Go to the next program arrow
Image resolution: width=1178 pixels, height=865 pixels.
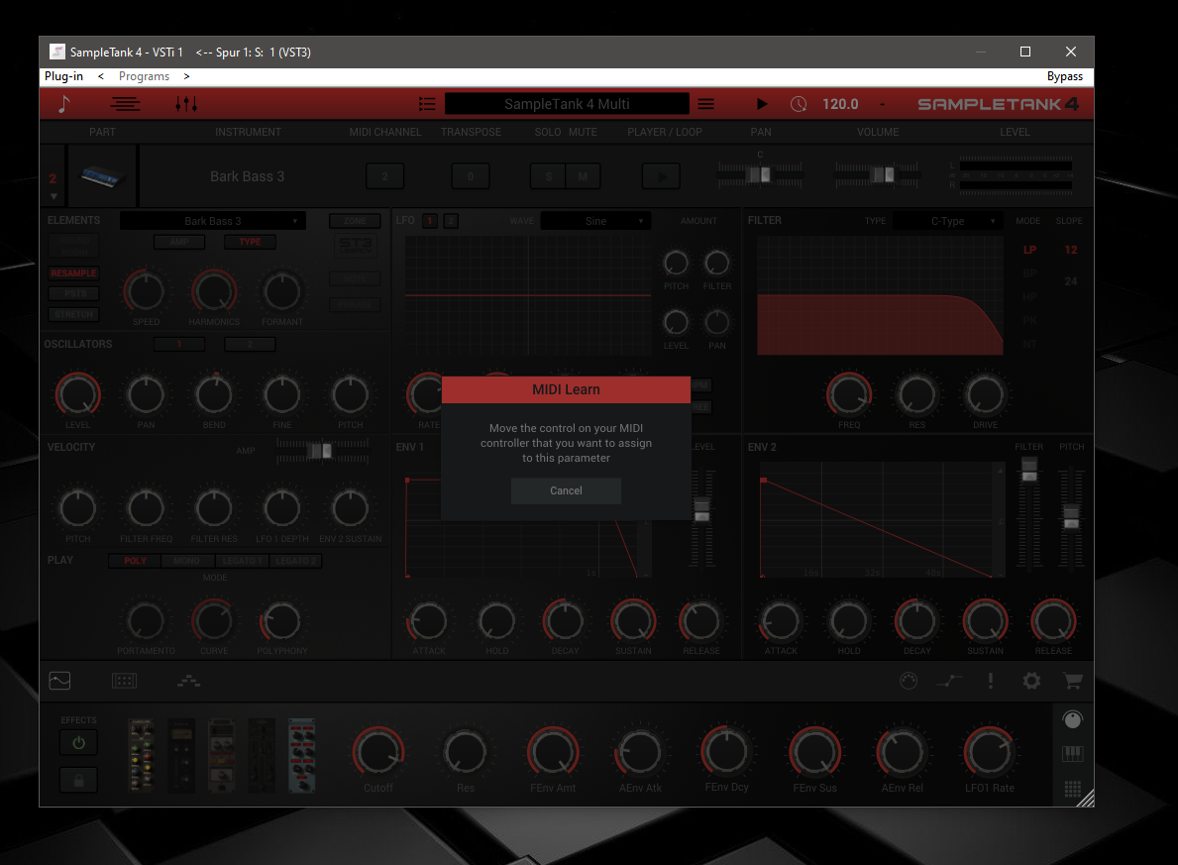[186, 76]
